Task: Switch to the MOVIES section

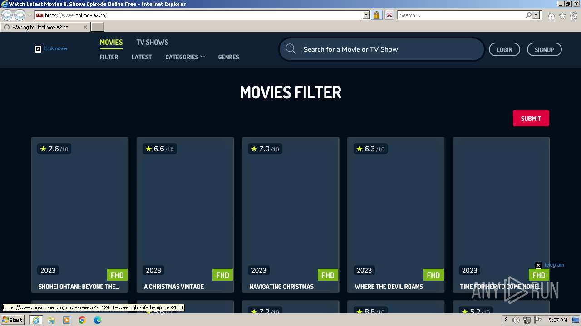Action: [111, 42]
